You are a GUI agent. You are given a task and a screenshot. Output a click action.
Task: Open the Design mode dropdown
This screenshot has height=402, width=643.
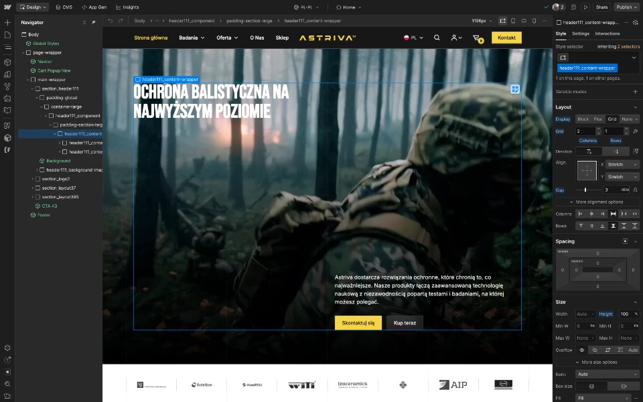tap(33, 7)
